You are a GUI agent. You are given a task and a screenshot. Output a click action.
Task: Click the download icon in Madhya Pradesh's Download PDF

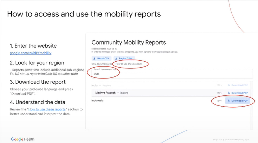[229, 93]
